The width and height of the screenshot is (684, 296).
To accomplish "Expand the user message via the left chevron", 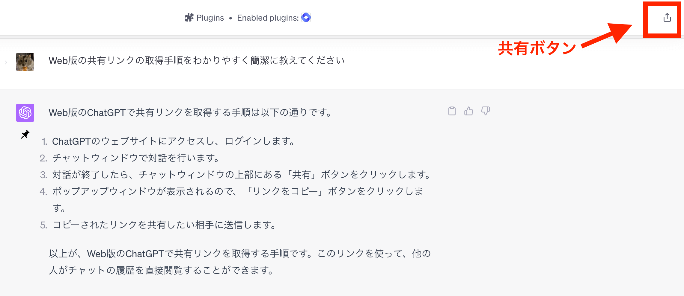I will click(x=5, y=62).
